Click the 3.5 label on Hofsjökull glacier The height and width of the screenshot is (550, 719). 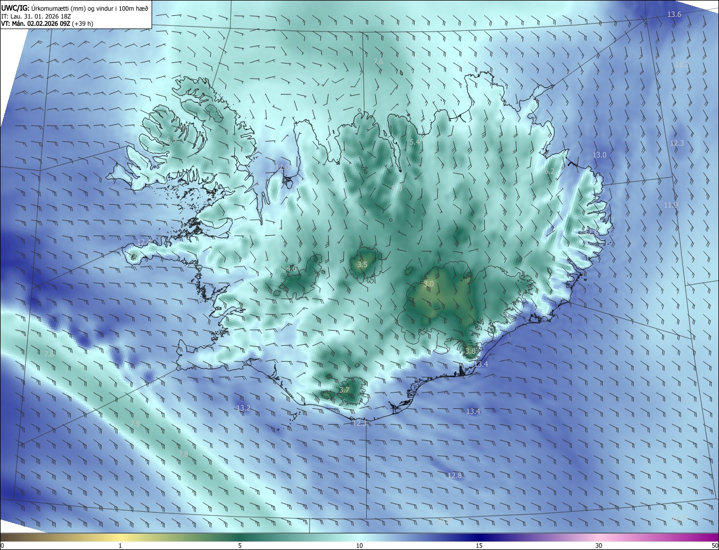point(362,264)
